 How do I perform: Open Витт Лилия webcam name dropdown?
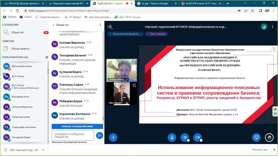116,103
